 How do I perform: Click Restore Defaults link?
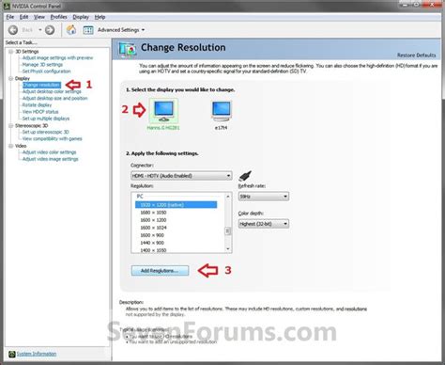pyautogui.click(x=417, y=56)
